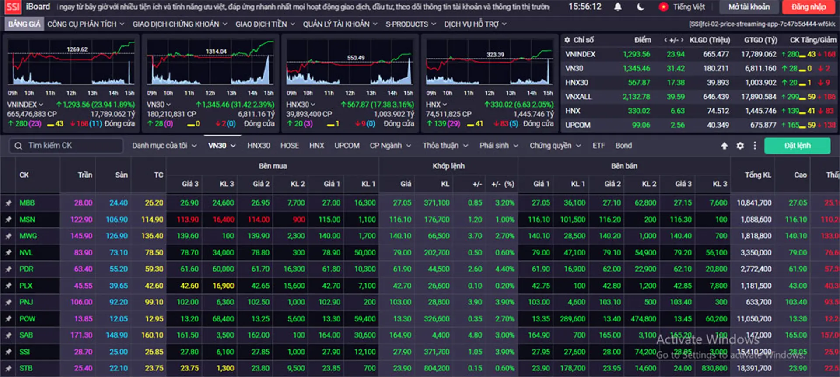Click the search magnifier icon
The image size is (840, 377).
[x=18, y=146]
